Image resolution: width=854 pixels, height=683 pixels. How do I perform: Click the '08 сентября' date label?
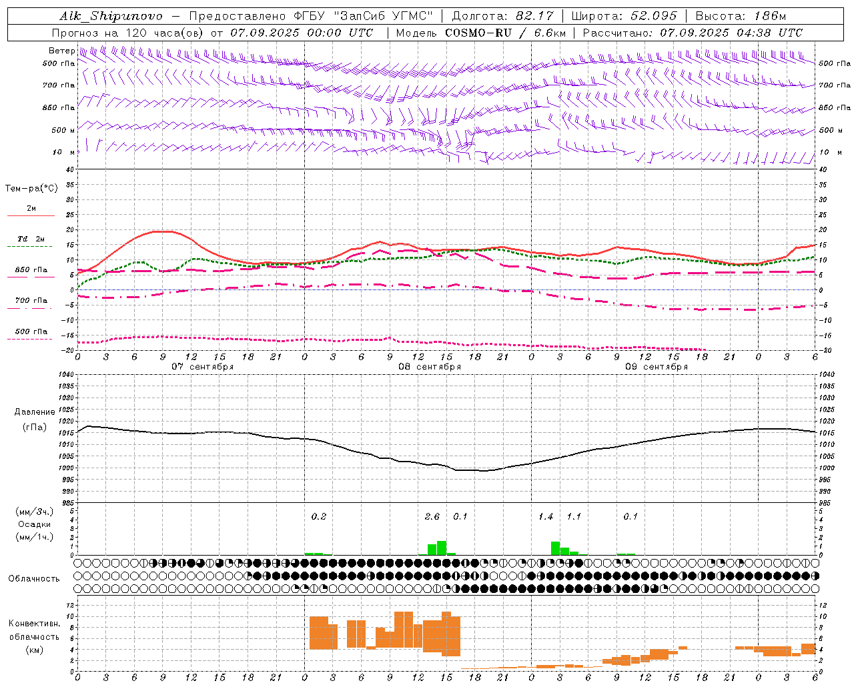[x=430, y=367]
